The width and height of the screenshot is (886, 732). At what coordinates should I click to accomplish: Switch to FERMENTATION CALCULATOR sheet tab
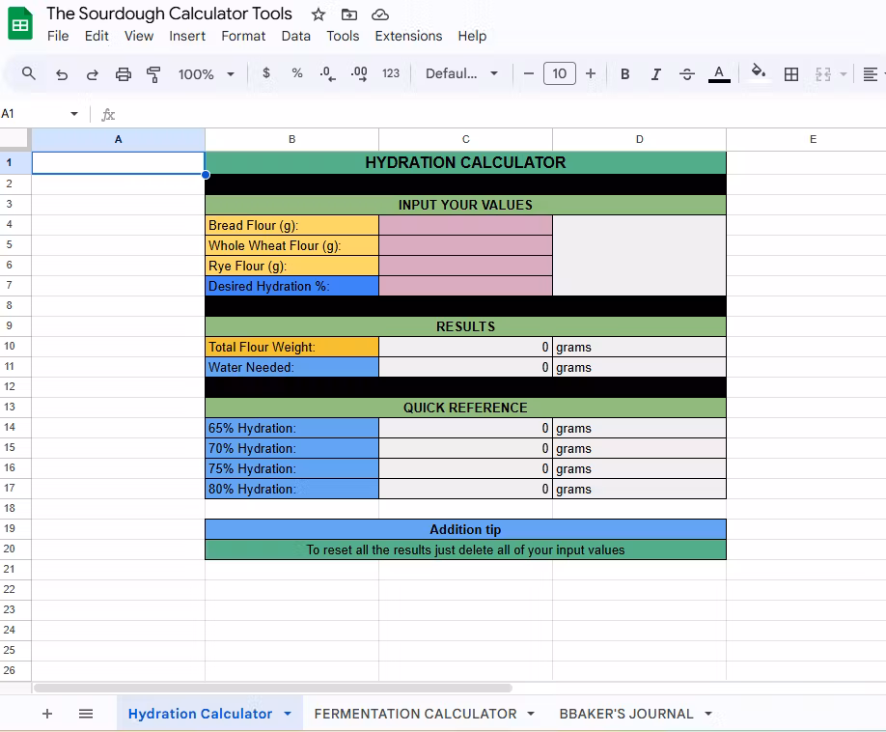(x=415, y=714)
